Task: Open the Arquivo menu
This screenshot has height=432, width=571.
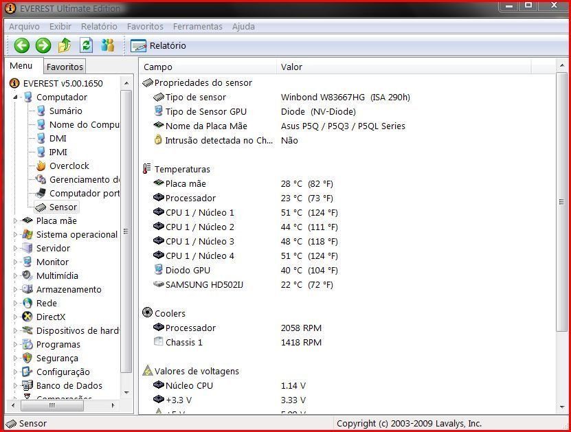Action: tap(24, 27)
